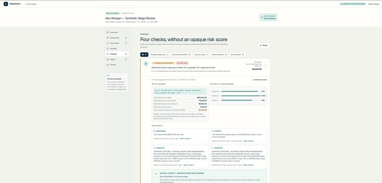Click the Official Context section icon

pos(156,174)
